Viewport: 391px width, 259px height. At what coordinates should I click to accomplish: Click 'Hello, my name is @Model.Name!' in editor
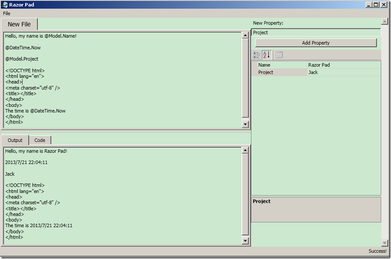click(x=40, y=36)
